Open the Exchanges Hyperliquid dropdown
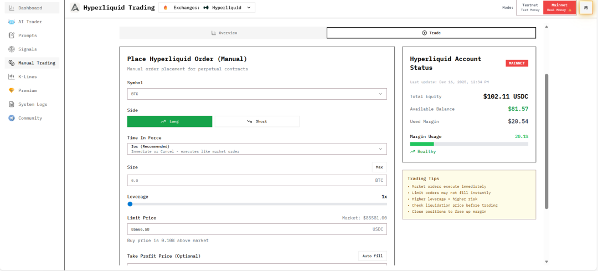 tap(207, 8)
